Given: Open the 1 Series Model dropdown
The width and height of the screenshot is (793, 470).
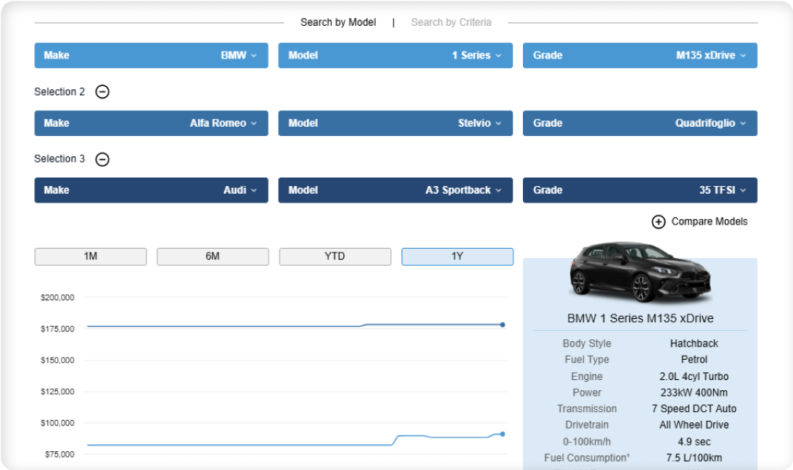Looking at the screenshot, I should pyautogui.click(x=395, y=56).
